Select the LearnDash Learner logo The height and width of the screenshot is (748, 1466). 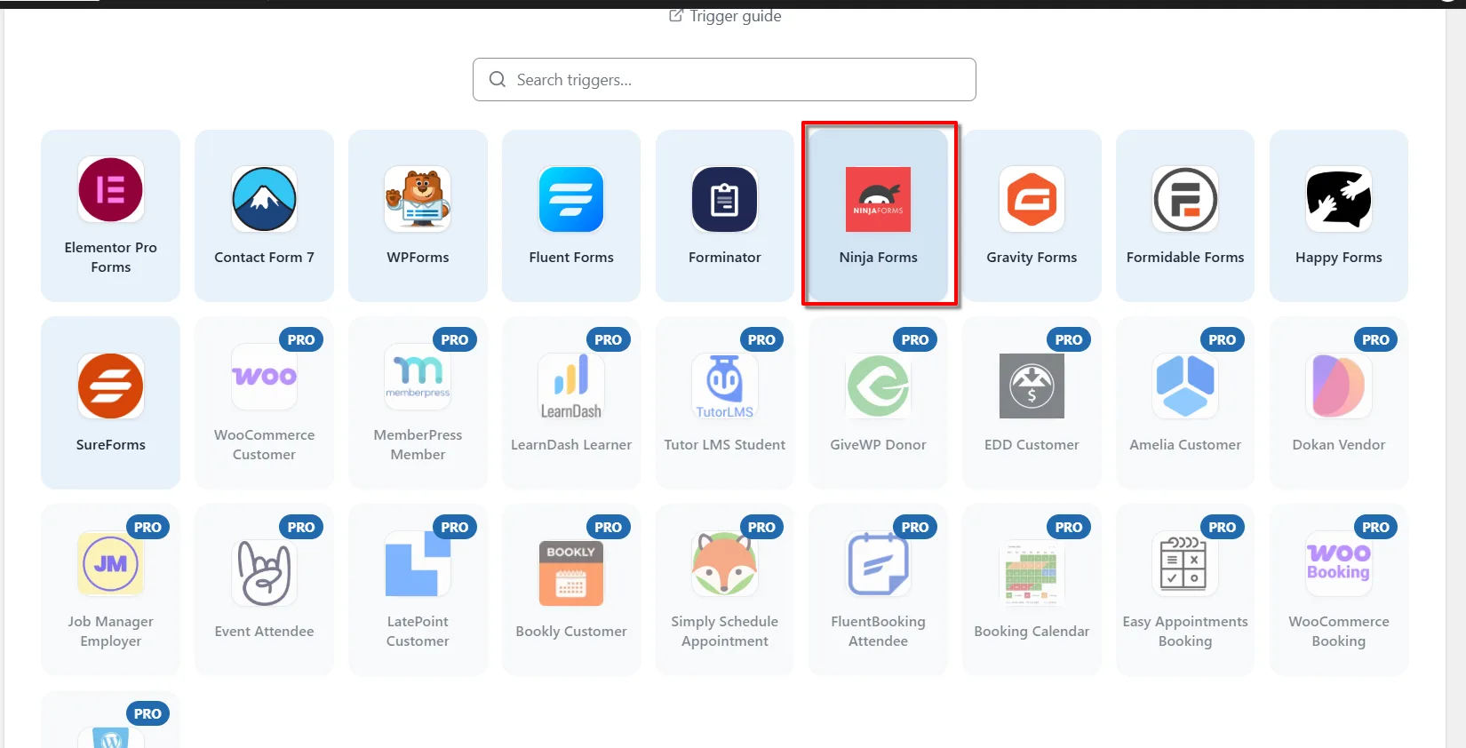coord(571,386)
